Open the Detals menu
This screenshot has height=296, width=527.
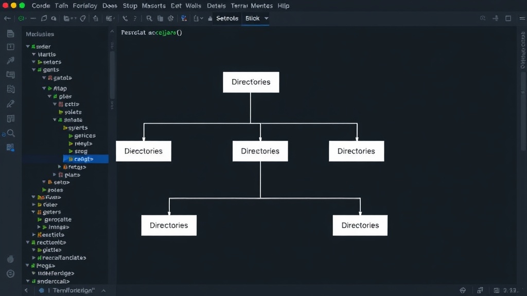point(216,6)
